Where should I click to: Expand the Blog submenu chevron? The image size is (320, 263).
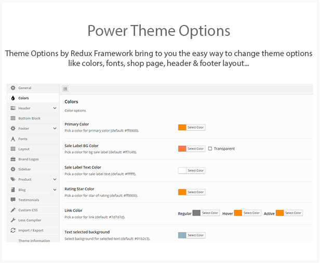click(x=55, y=190)
